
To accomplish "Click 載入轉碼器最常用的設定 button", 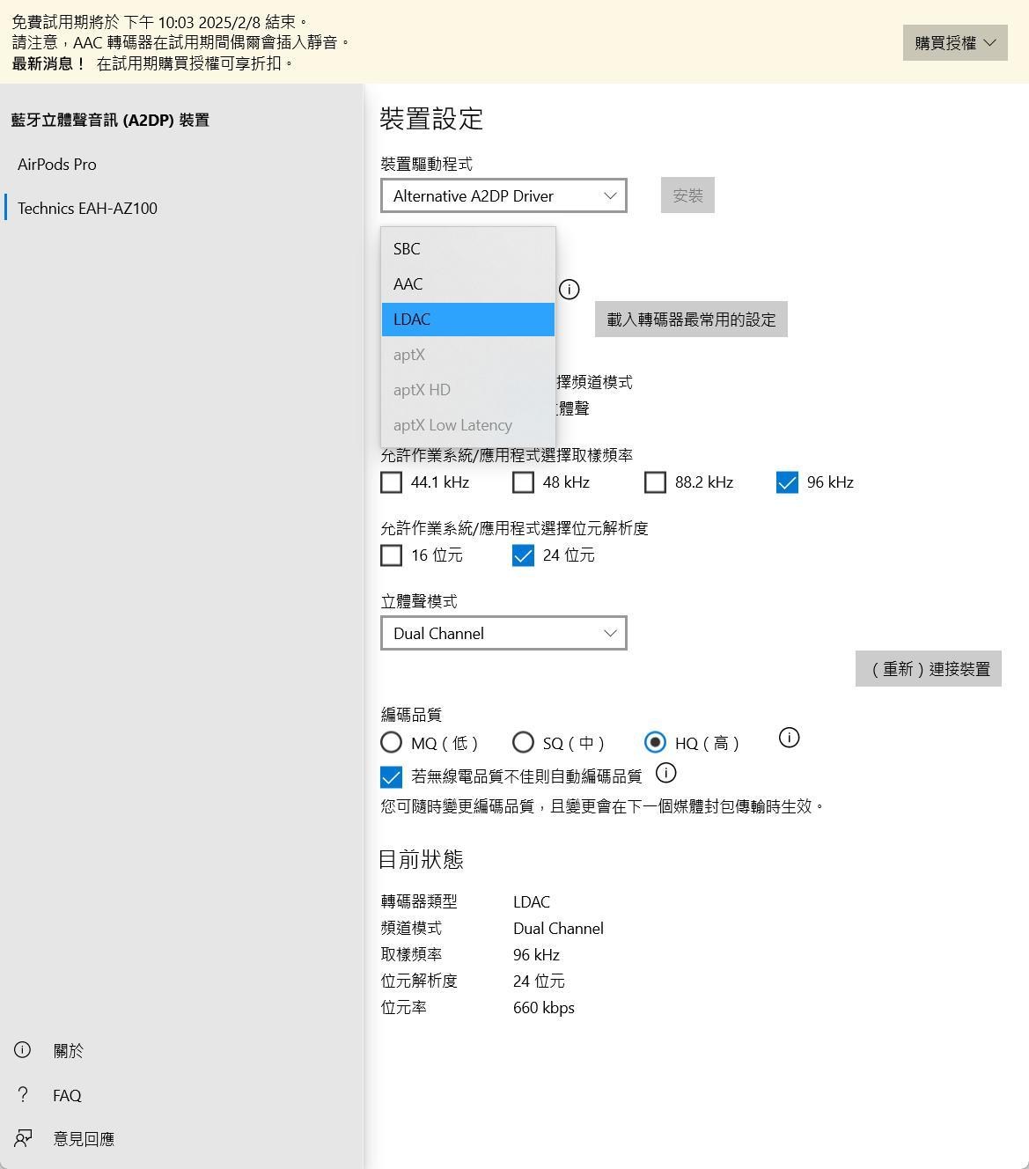I will pos(691,320).
